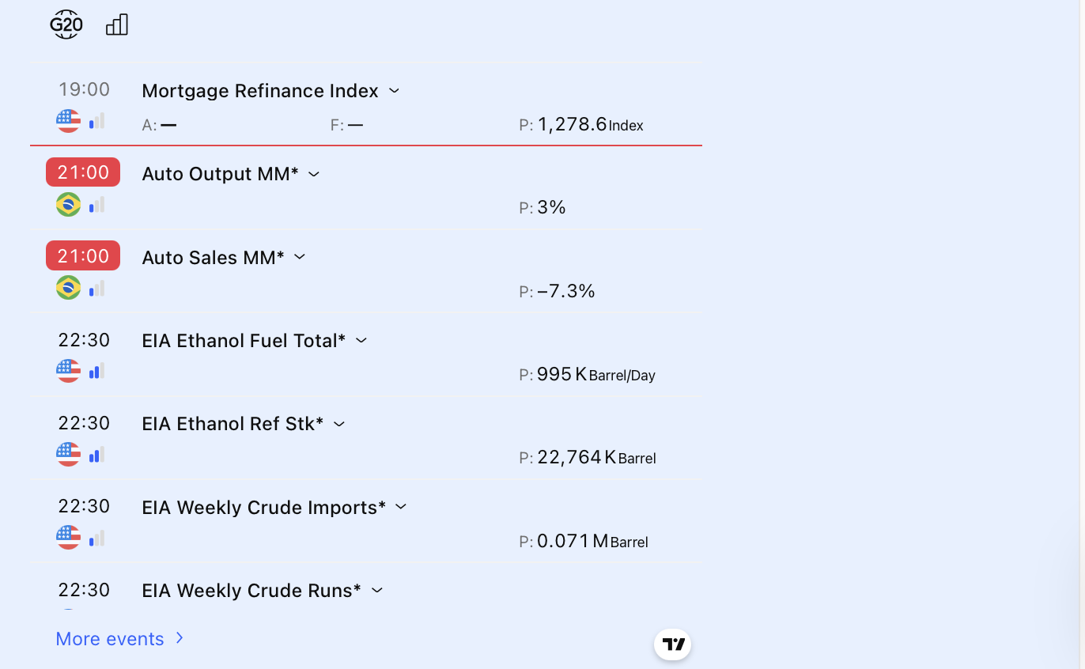
Task: Expand Mortgage Refinance Index details
Action: coord(394,91)
